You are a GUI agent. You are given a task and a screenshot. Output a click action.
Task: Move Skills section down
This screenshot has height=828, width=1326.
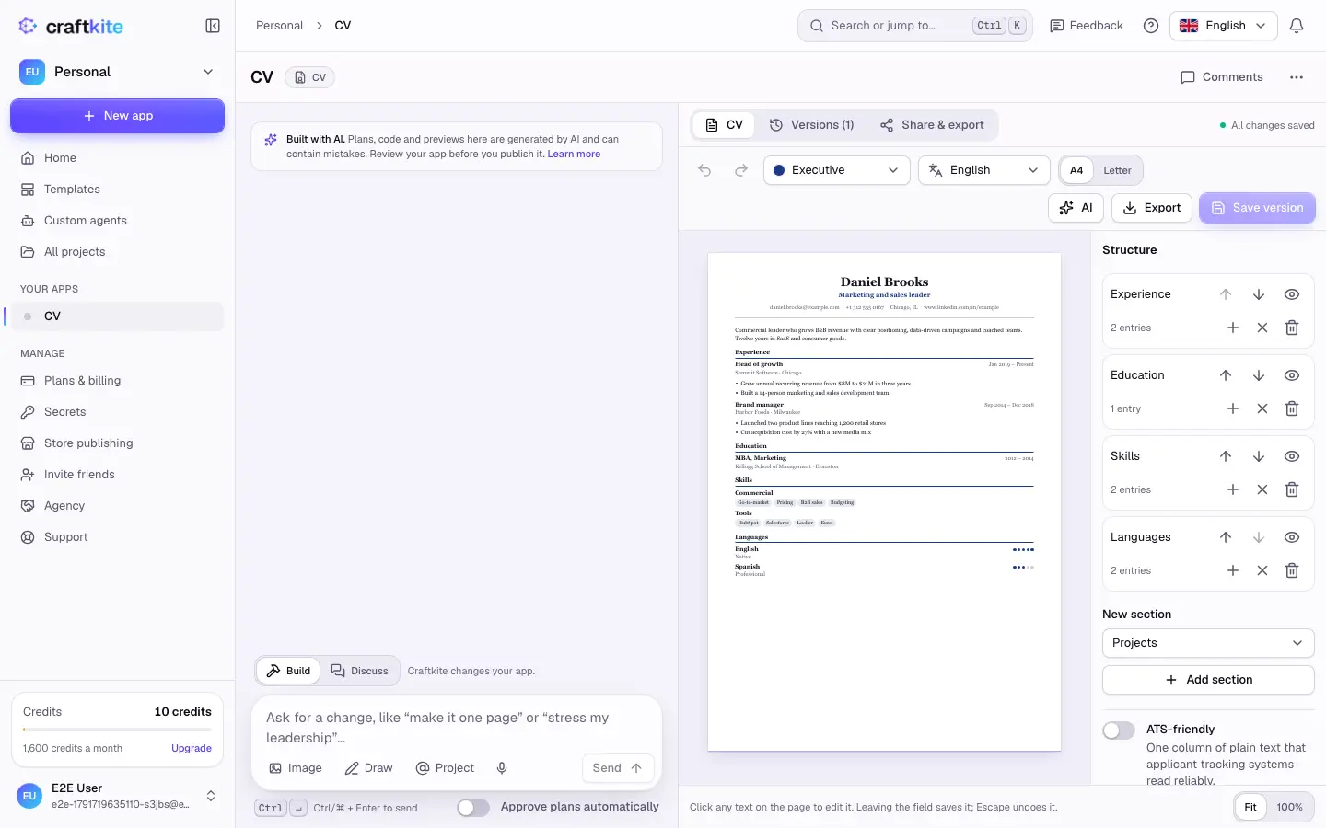click(x=1259, y=456)
